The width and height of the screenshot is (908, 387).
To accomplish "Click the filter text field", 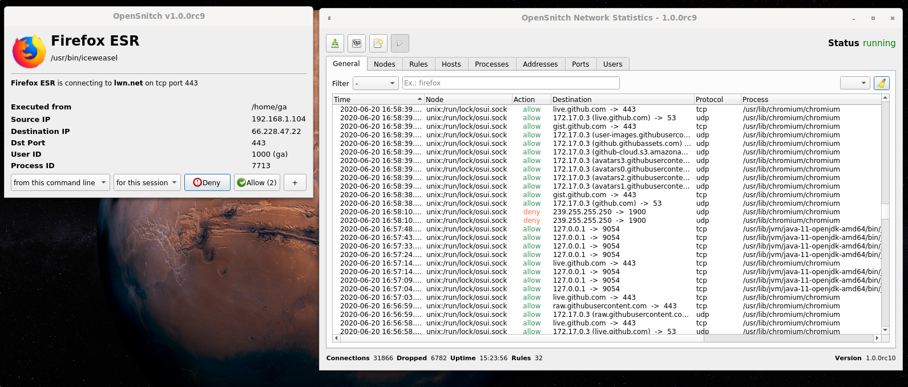I will click(510, 83).
